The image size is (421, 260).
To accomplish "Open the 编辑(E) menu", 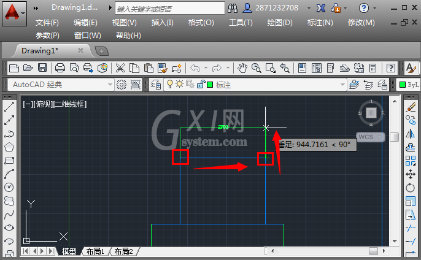I will (85, 23).
